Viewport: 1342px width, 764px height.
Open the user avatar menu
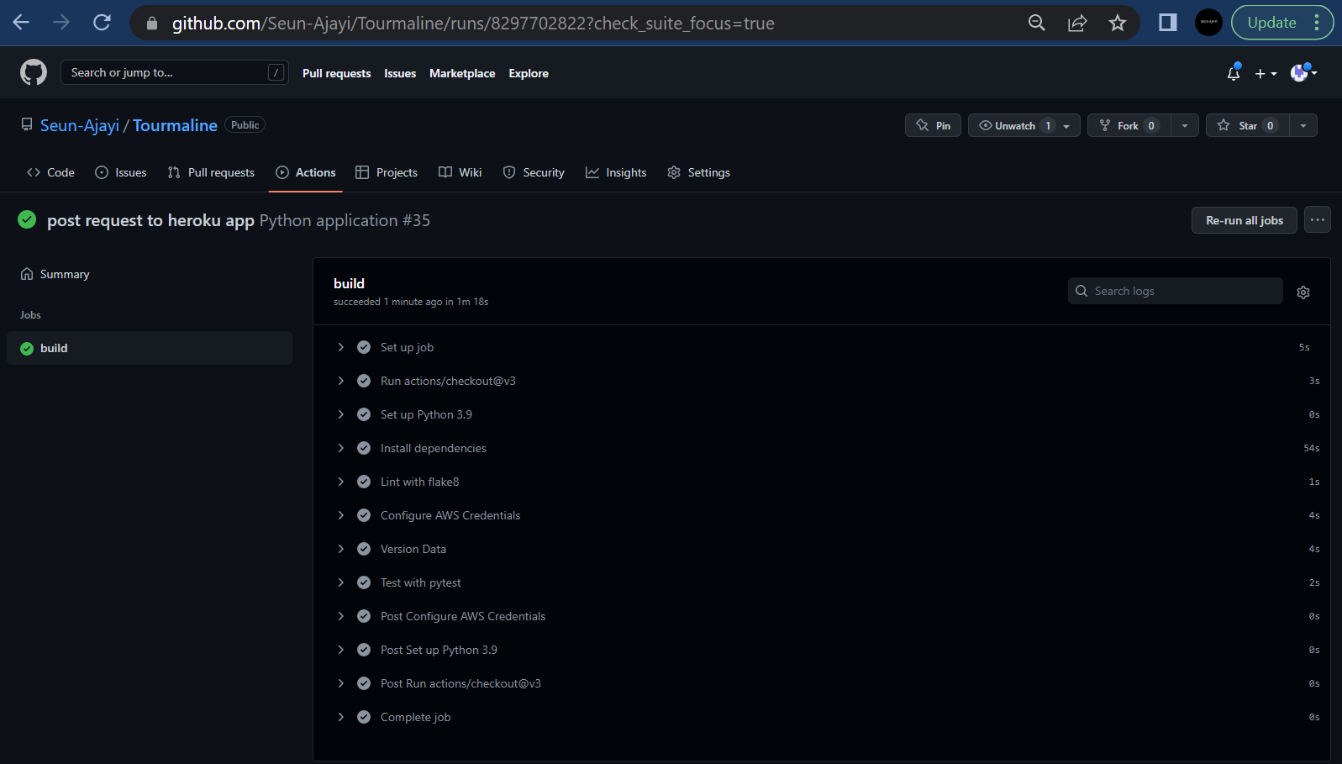(1303, 73)
